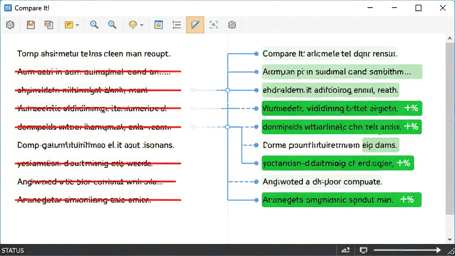Click the STATUS label in status bar
Viewport: 455px width, 256px height.
coord(13,251)
